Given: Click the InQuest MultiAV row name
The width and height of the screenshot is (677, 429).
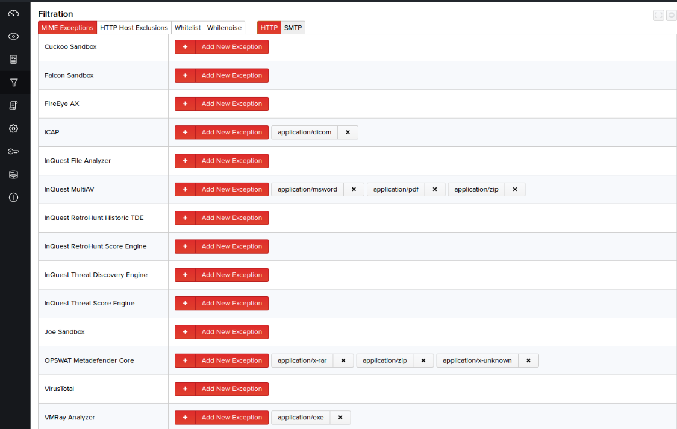Looking at the screenshot, I should tap(69, 189).
